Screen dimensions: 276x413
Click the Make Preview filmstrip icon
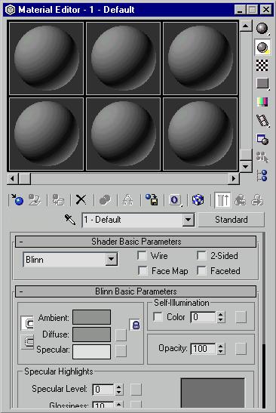coord(262,121)
